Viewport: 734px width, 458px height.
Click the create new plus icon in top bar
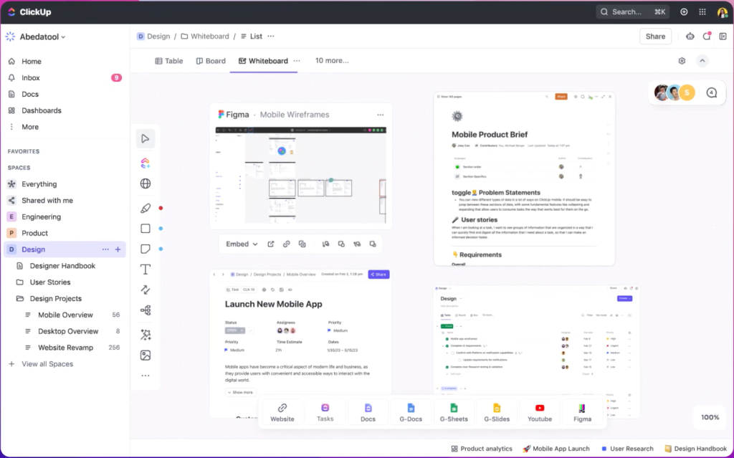tap(684, 11)
